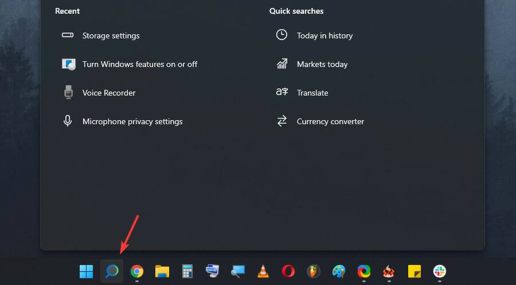
Task: Click the Search magnifier taskbar icon
Action: coord(112,271)
